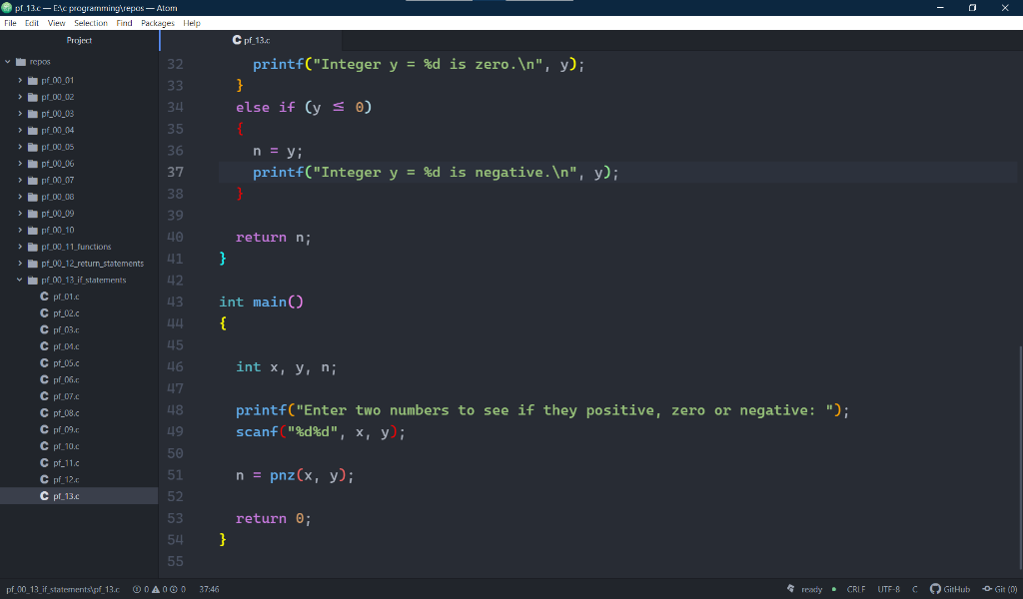Click the cursor position 37:46 indicator
This screenshot has height=599, width=1023.
[209, 589]
